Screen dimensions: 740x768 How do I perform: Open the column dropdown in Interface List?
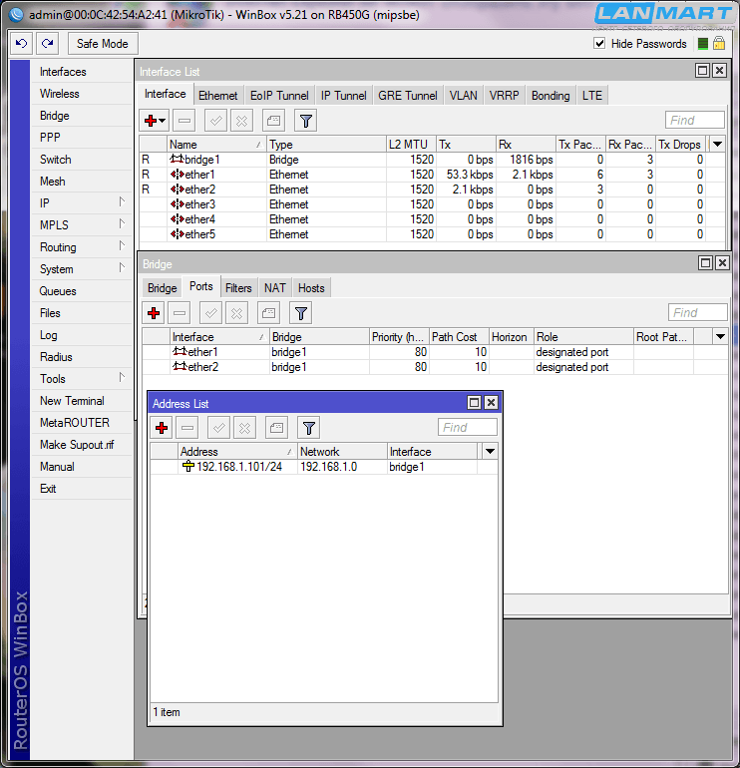click(717, 144)
